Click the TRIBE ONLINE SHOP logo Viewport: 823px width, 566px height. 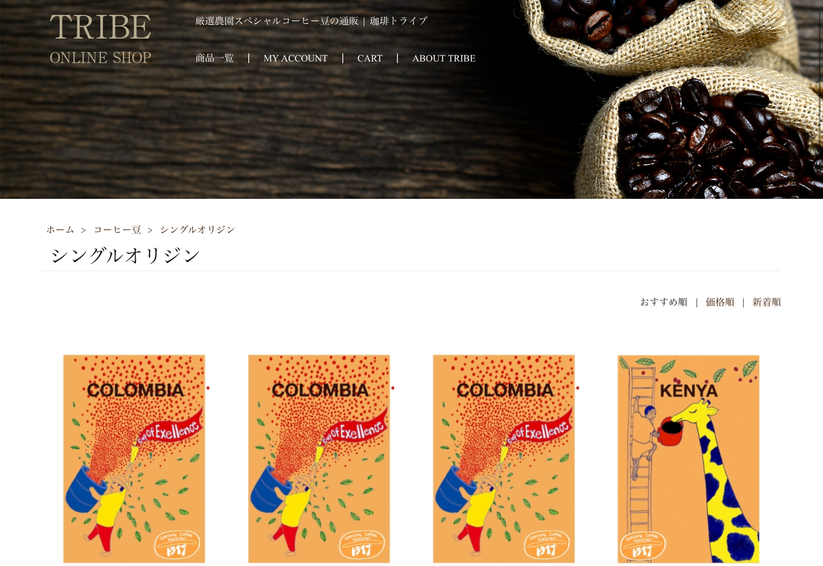point(100,39)
